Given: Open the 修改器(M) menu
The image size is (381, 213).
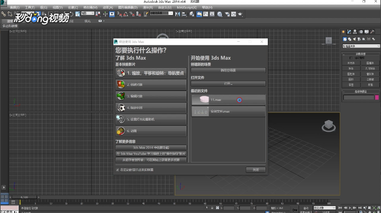Looking at the screenshot, I should tap(91, 8).
